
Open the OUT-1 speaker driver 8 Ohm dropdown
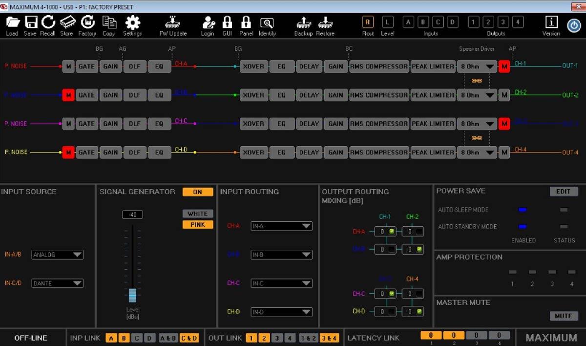pos(477,66)
